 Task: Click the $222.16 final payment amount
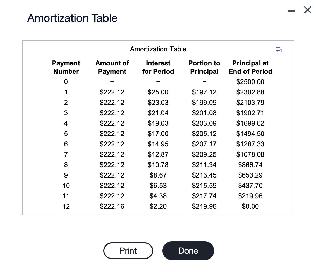pyautogui.click(x=112, y=206)
